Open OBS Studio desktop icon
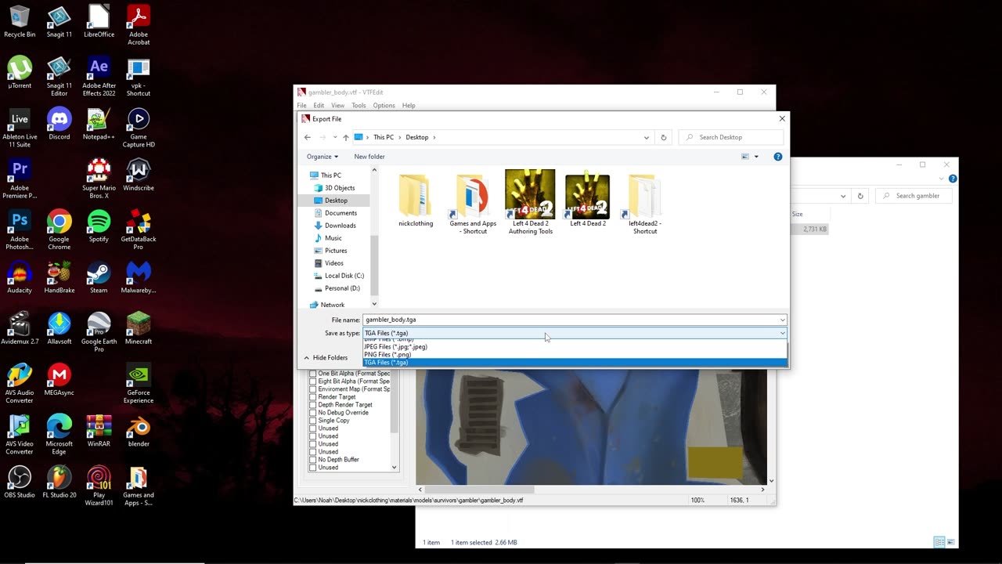 pos(20,482)
